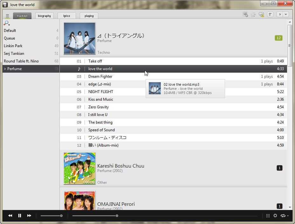
Task: Select the Dream Fighter track
Action: [100, 76]
